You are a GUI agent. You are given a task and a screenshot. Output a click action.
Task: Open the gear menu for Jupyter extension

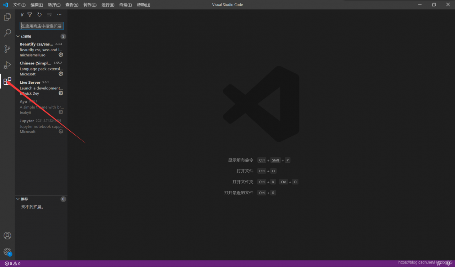coord(61,131)
